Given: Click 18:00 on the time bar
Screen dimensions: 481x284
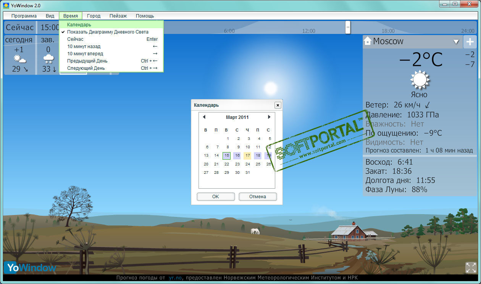Looking at the screenshot, I should [x=388, y=31].
